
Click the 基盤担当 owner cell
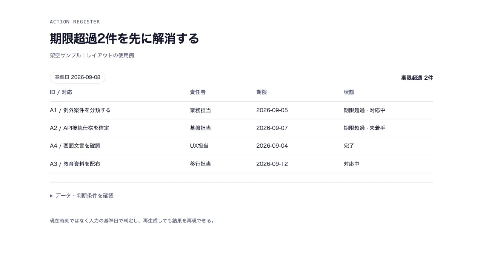coord(200,128)
